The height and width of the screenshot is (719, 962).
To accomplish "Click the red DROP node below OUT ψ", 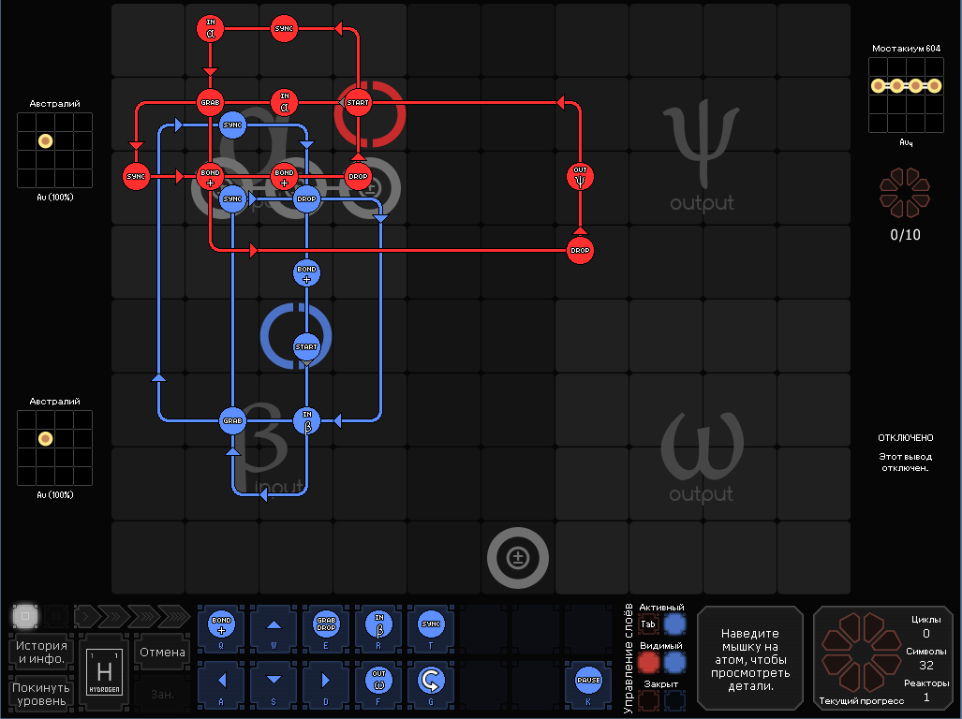I will point(580,250).
